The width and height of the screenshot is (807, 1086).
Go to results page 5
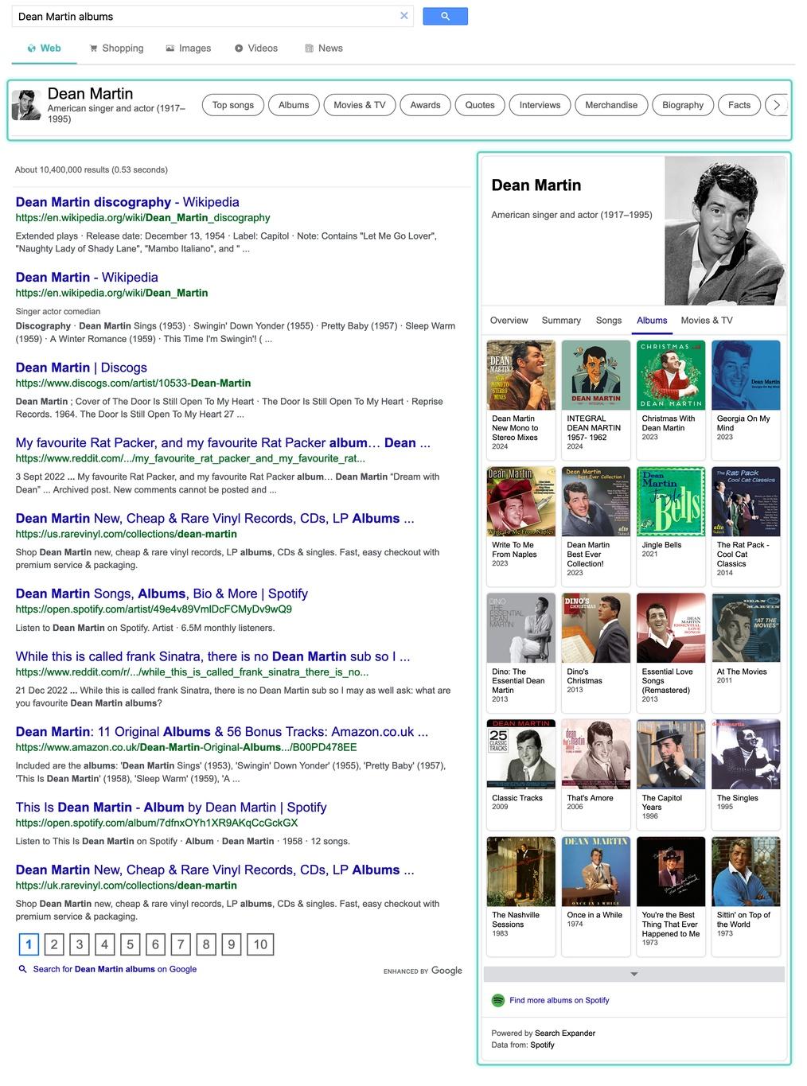(130, 944)
